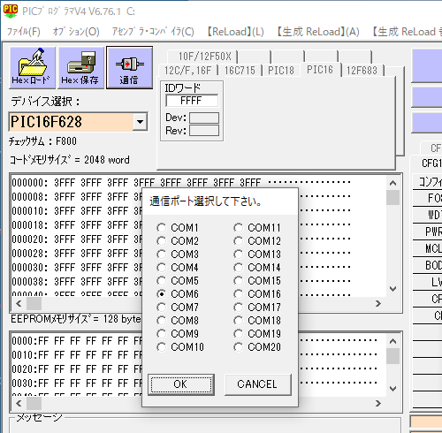Click left arrow of code memory horizontal scrollbar

pyautogui.click(x=19, y=304)
